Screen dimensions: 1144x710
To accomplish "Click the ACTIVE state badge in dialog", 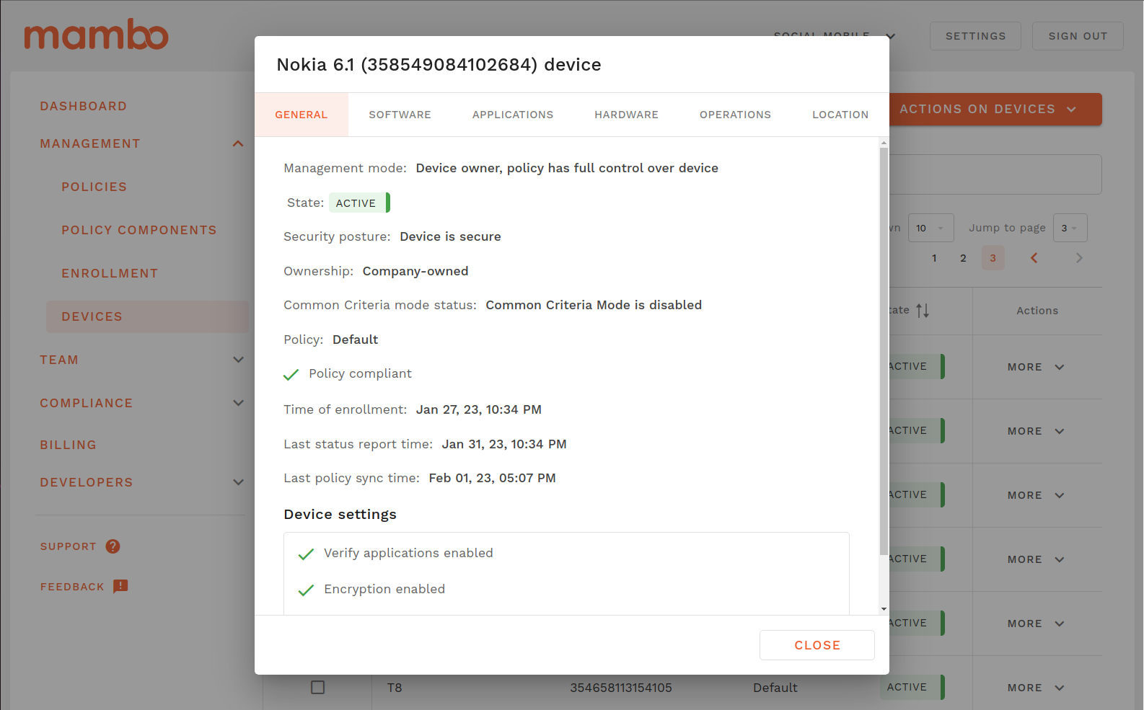I will tap(359, 203).
